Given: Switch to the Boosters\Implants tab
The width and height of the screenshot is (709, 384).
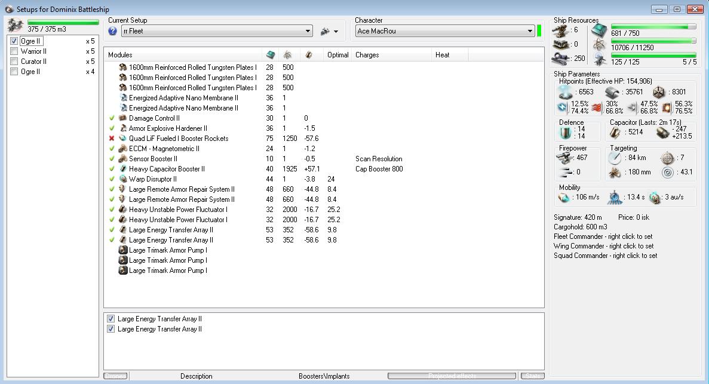Looking at the screenshot, I should pos(324,376).
